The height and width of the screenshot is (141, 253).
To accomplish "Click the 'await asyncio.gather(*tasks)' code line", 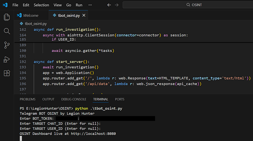I will (x=83, y=51).
